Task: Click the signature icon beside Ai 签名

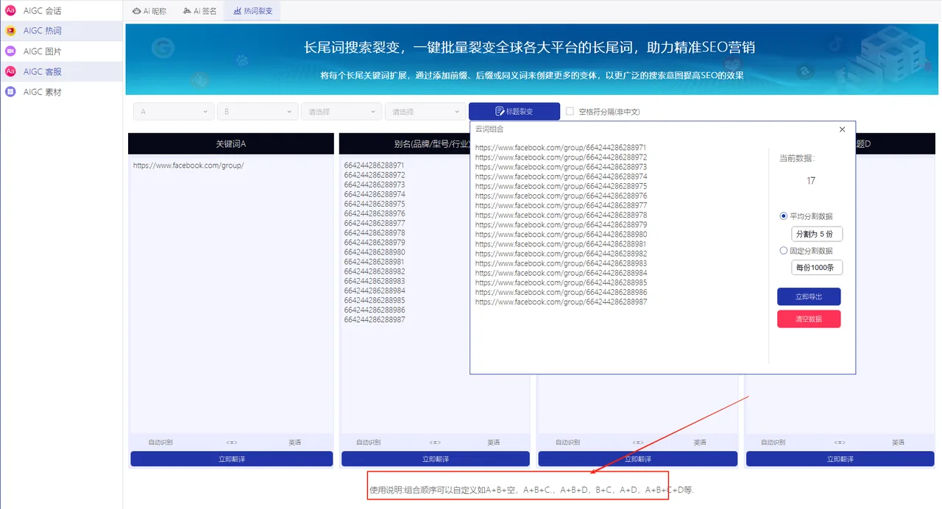Action: click(x=187, y=11)
